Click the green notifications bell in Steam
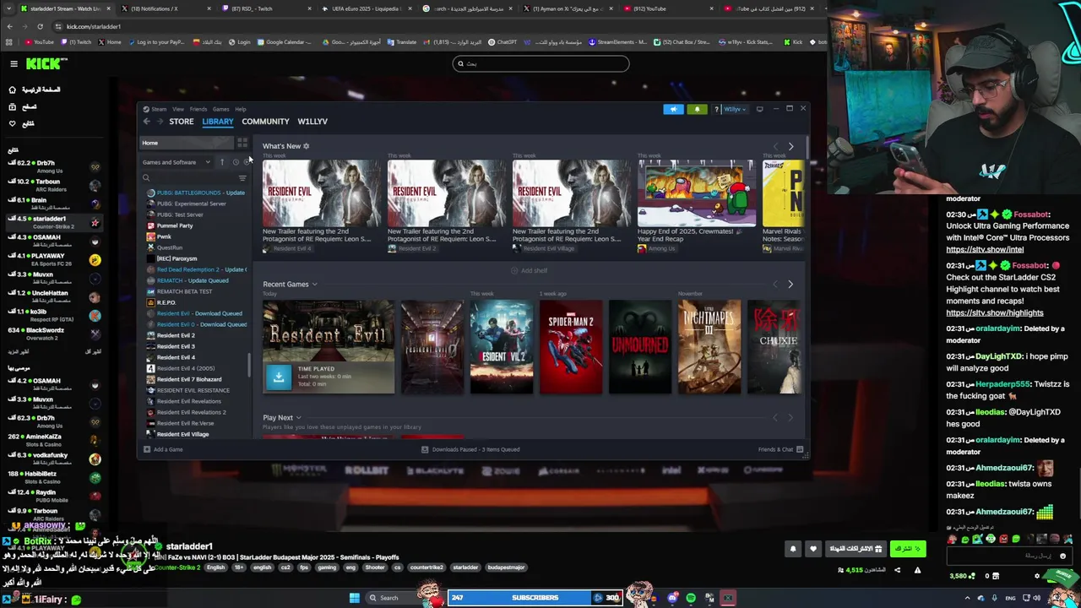 (697, 109)
